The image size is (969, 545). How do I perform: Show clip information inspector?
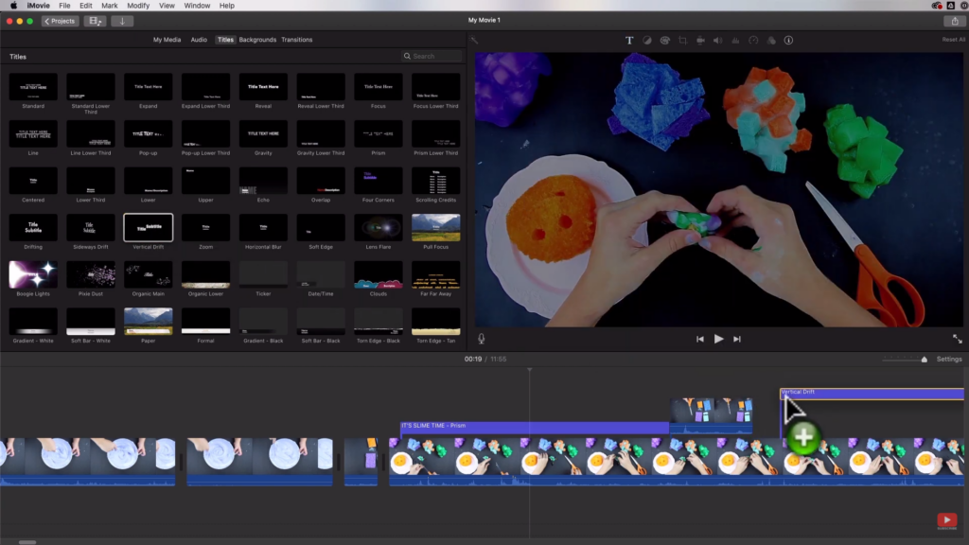788,40
